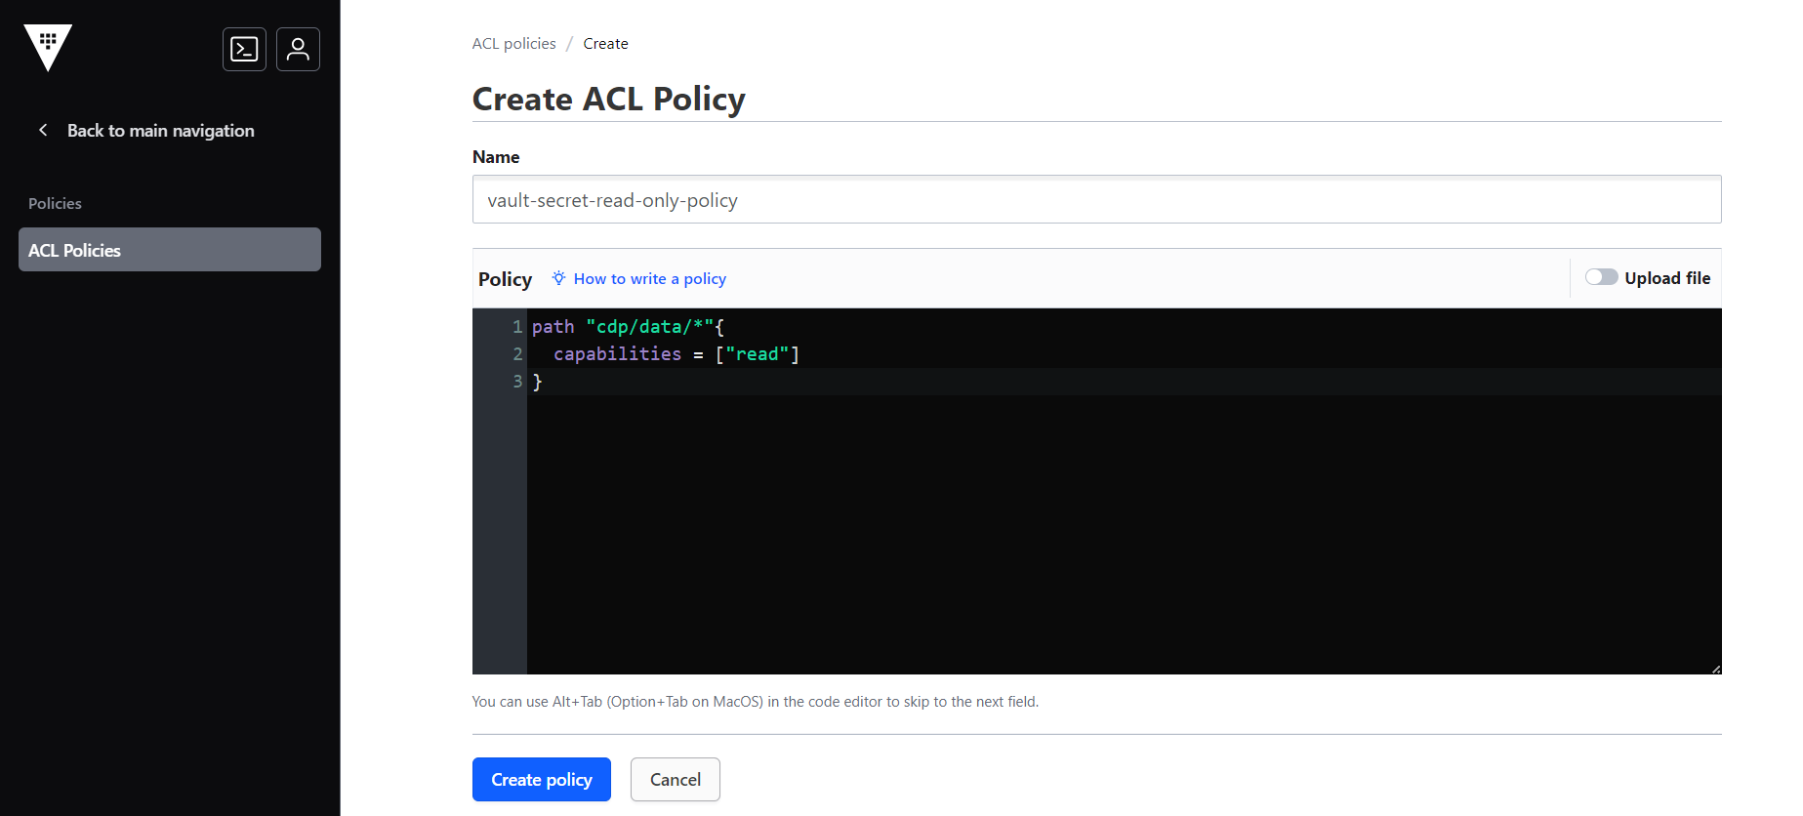Enable the Upload file toggle
Viewport: 1803px width, 816px height.
[1601, 277]
